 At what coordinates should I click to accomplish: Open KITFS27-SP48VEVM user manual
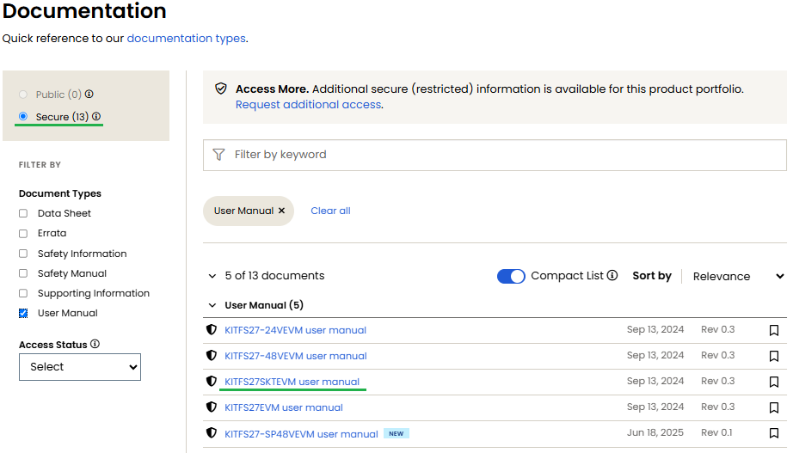click(x=301, y=434)
